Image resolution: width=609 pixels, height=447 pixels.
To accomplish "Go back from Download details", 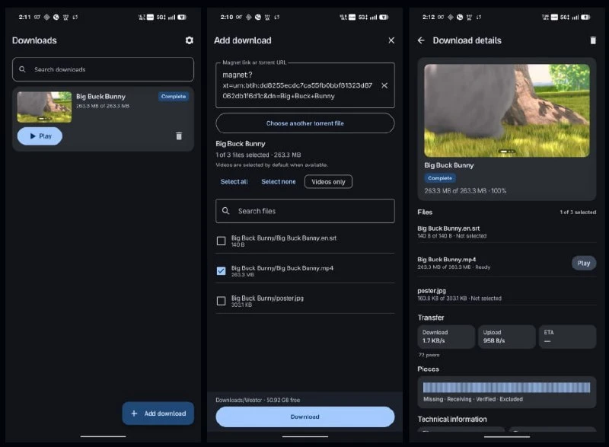I will 421,40.
